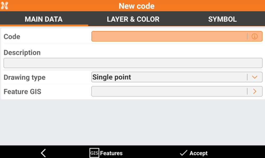Click the Accept checkmark icon
265x158 pixels.
tap(183, 153)
